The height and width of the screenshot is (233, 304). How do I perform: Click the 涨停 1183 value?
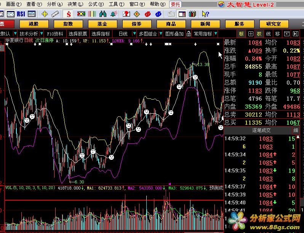pyautogui.click(x=255, y=91)
